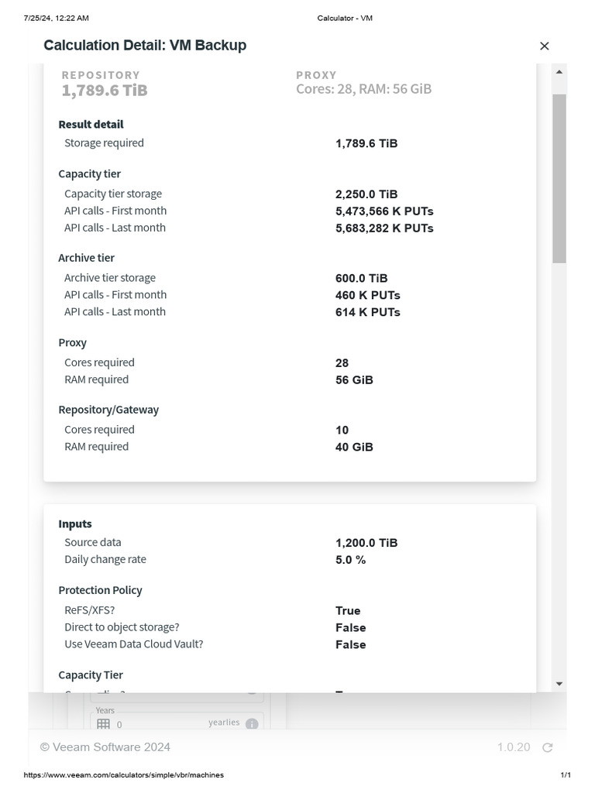The image size is (595, 793).
Task: Click the version number 1.0.20
Action: click(514, 747)
